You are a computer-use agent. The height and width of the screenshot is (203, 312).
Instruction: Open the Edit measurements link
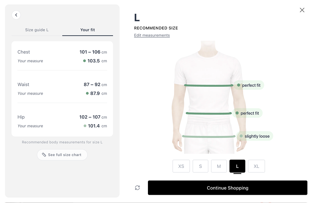click(152, 35)
